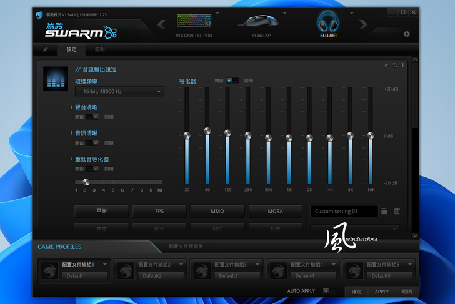This screenshot has height=304, width=455.
Task: Click the 60 Hz equalizer slider handle
Action: (207, 130)
